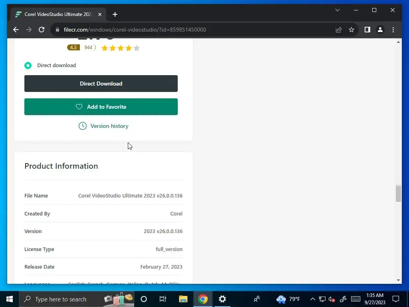Open Settings gear on the taskbar
409x307 pixels.
click(222, 299)
